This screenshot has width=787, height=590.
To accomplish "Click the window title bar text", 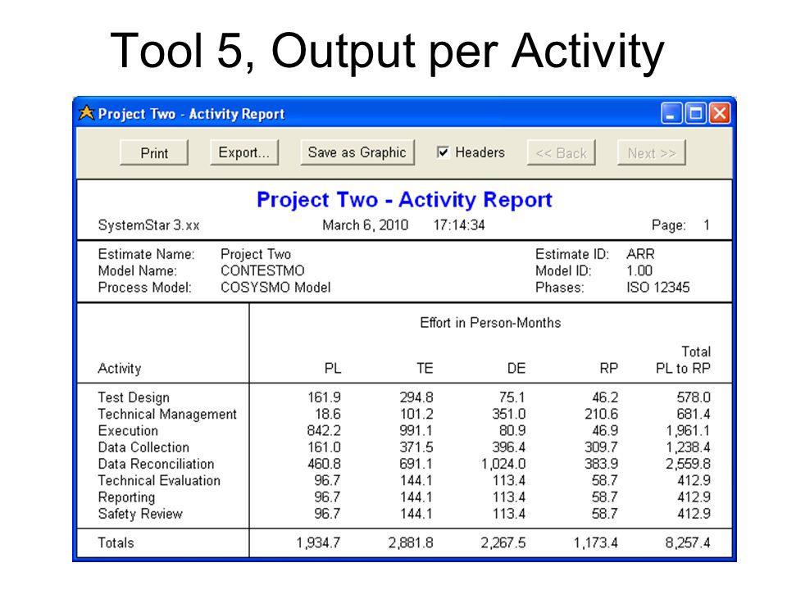I will pyautogui.click(x=191, y=114).
